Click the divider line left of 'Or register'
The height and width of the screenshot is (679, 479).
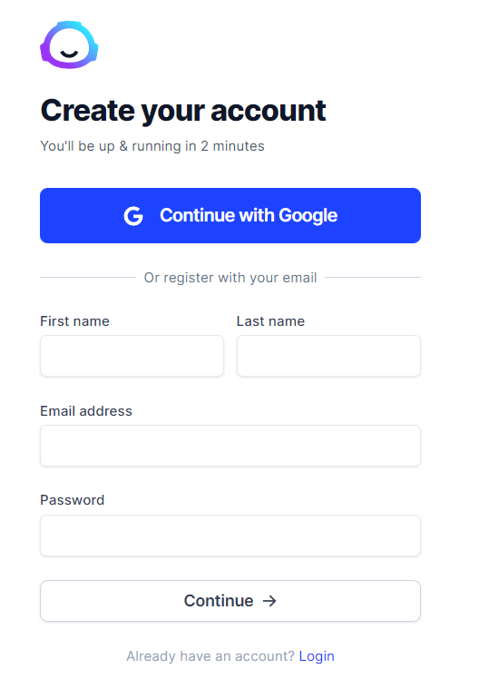(88, 277)
